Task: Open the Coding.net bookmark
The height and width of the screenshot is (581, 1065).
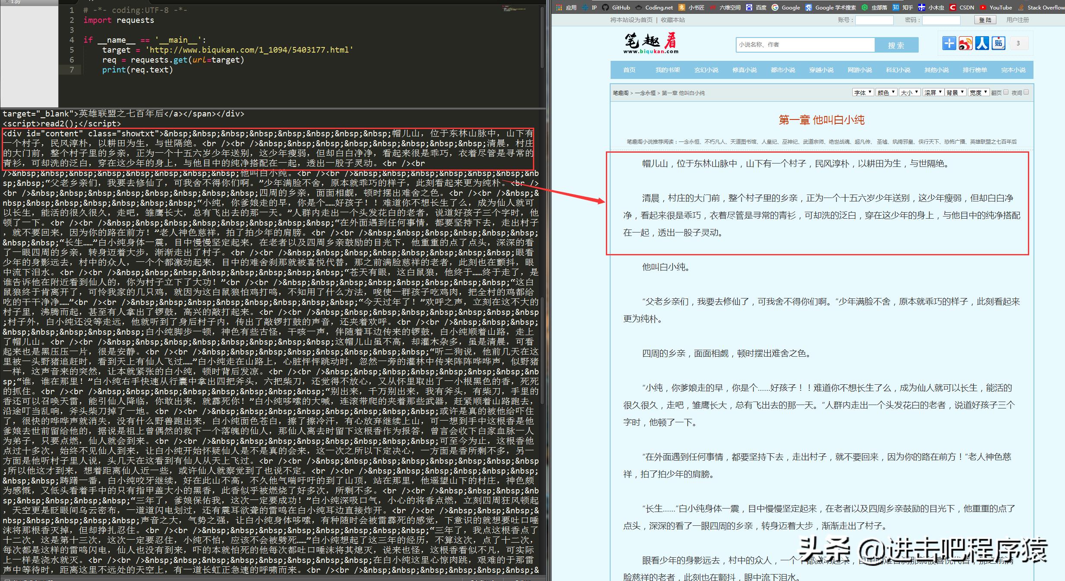Action: coord(654,7)
